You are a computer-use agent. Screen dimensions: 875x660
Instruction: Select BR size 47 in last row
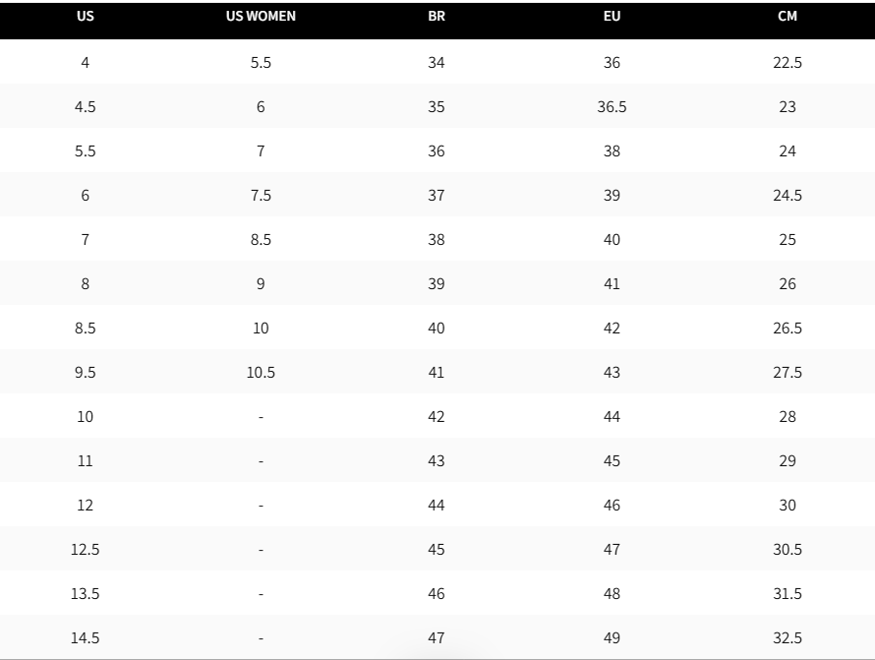[x=437, y=637]
